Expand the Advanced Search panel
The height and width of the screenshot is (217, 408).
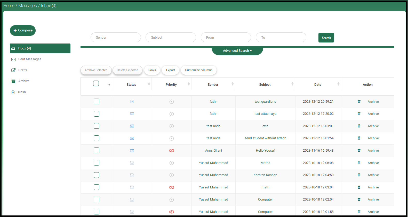(x=237, y=51)
